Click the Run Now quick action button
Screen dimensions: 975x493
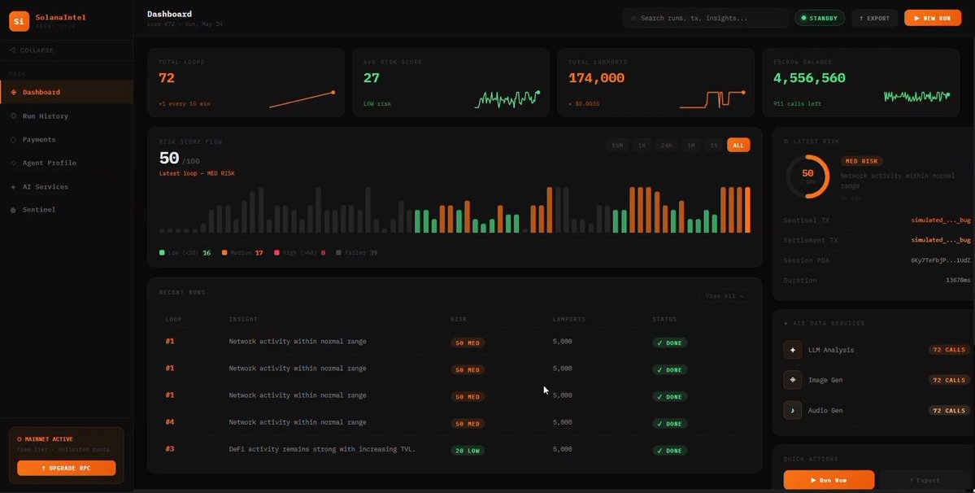[x=829, y=480]
